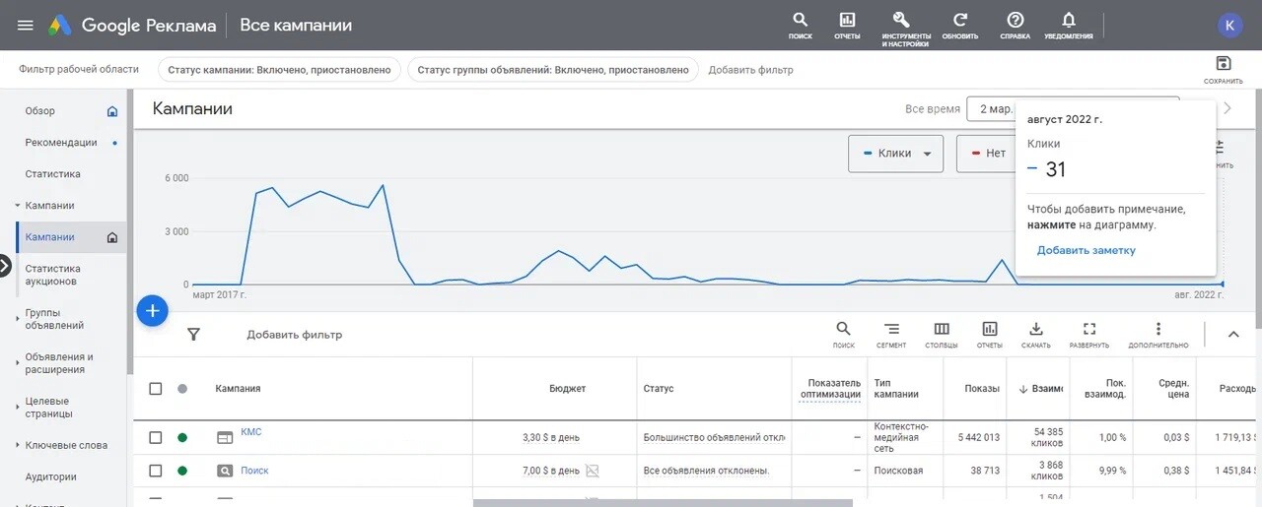Open Notifications bell icon
Viewport: 1262px width, 507px height.
click(x=1068, y=21)
